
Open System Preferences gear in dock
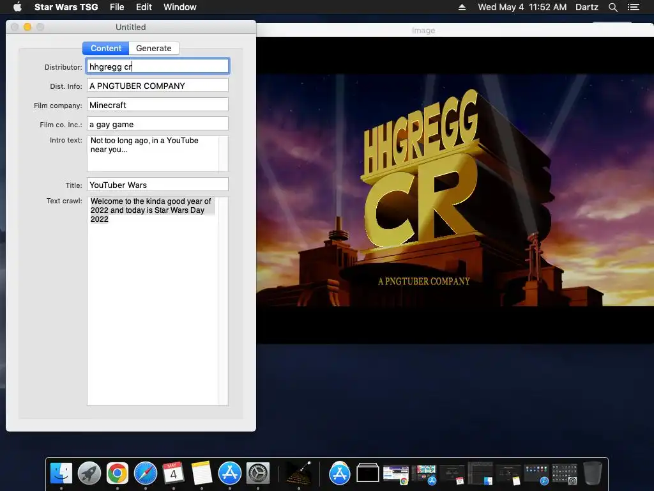point(258,474)
